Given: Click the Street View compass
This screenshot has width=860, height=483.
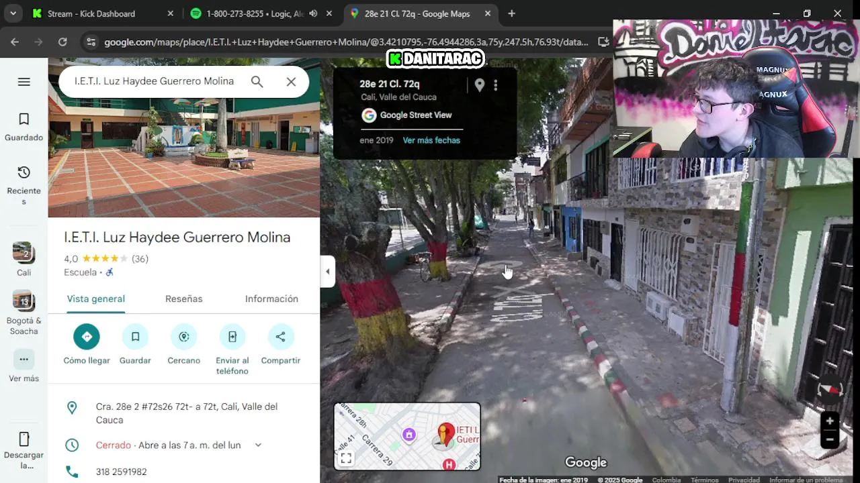Looking at the screenshot, I should pos(830,390).
